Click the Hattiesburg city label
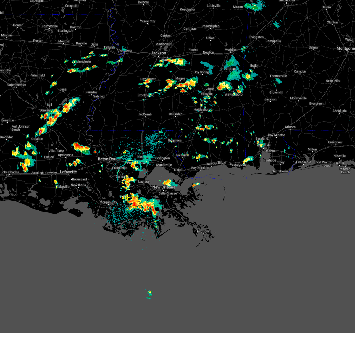Image resolution: width=355 pixels, height=355 pixels. tap(202, 109)
